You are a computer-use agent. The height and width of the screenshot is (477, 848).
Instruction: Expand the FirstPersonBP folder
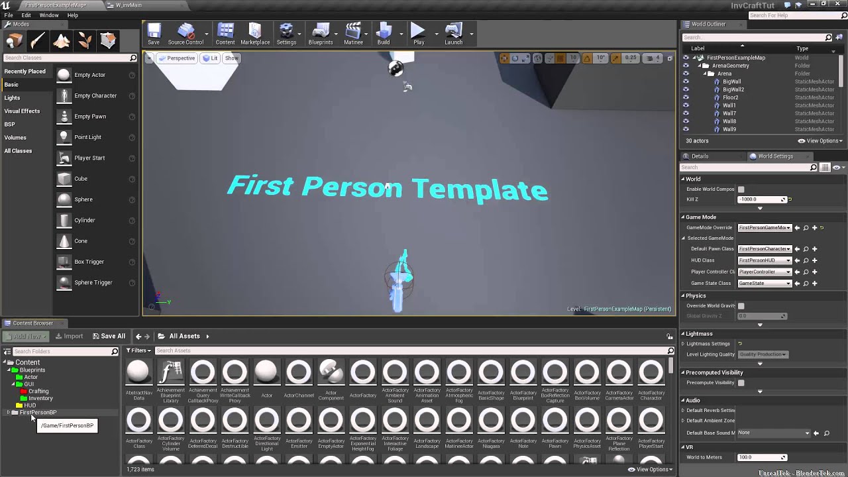pos(8,413)
